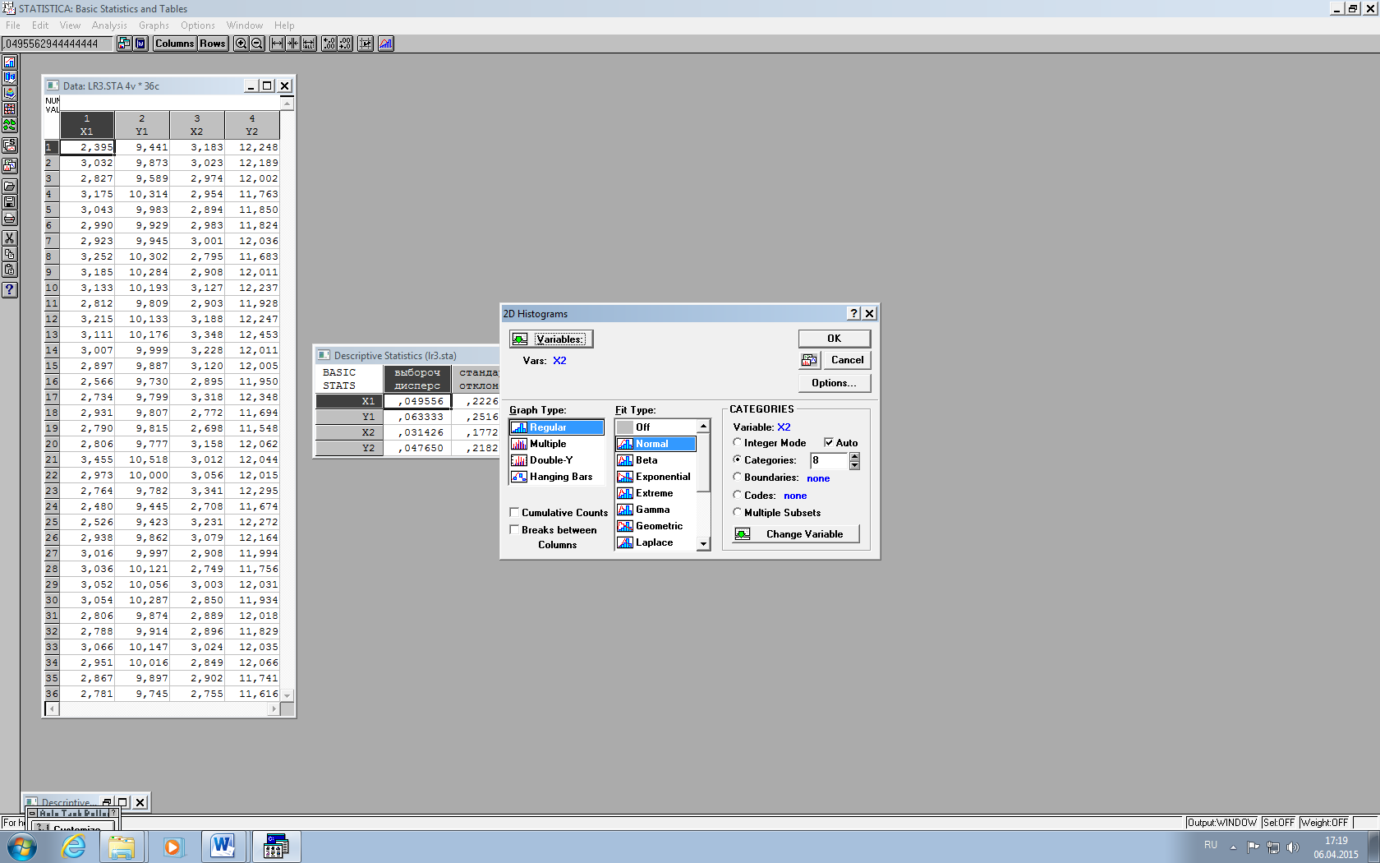Click the recalculate selection toolbar icon
Screen dimensions: 1380x863
(365, 44)
